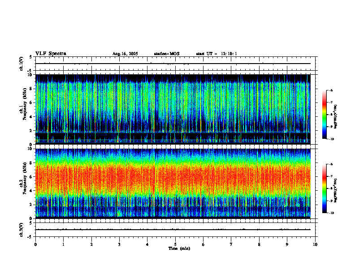Click the "10" tick label on time axis
This screenshot has height=274, width=355.
click(x=315, y=244)
